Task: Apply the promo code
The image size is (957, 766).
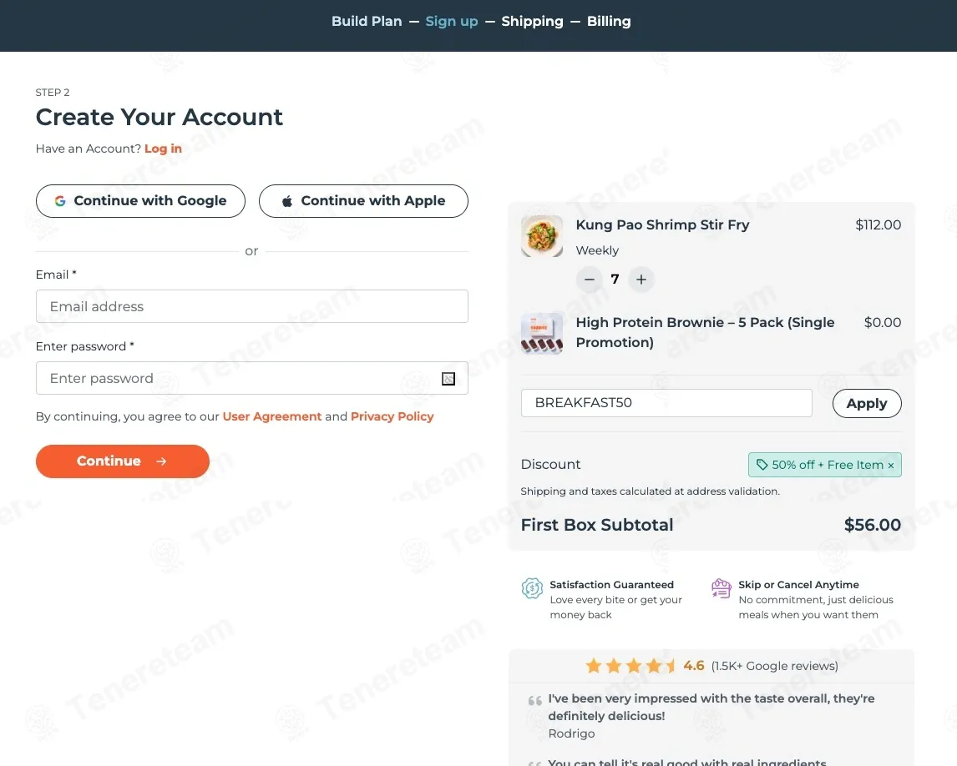Action: click(x=867, y=403)
